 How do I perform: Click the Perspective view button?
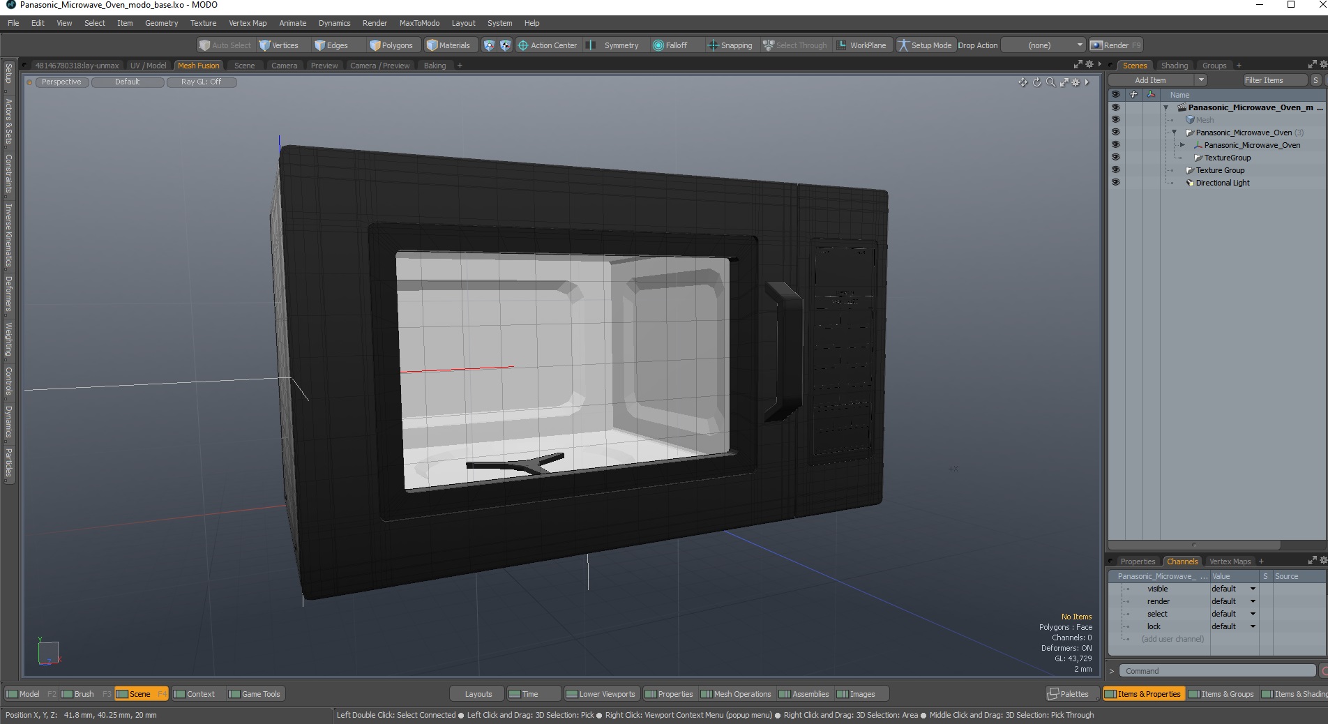[x=61, y=82]
